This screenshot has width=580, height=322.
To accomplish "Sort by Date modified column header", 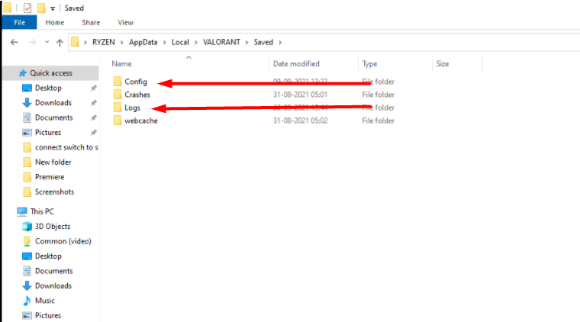I will [x=296, y=63].
